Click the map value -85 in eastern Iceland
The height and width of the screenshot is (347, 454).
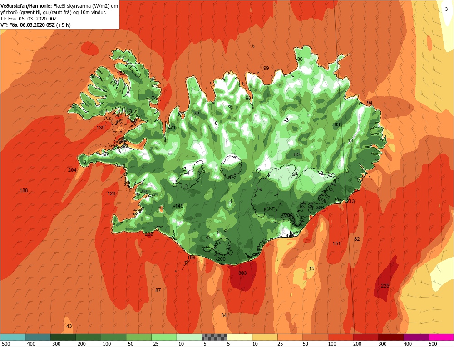tap(296, 154)
